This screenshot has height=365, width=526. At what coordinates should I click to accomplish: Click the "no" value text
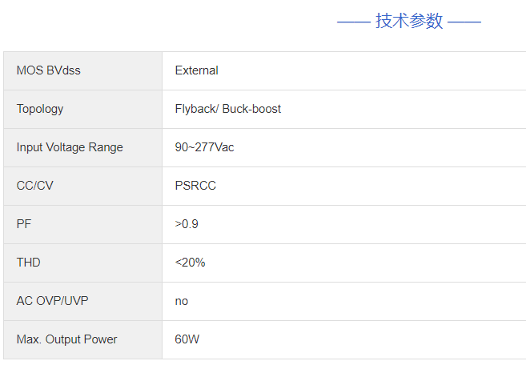click(x=182, y=301)
